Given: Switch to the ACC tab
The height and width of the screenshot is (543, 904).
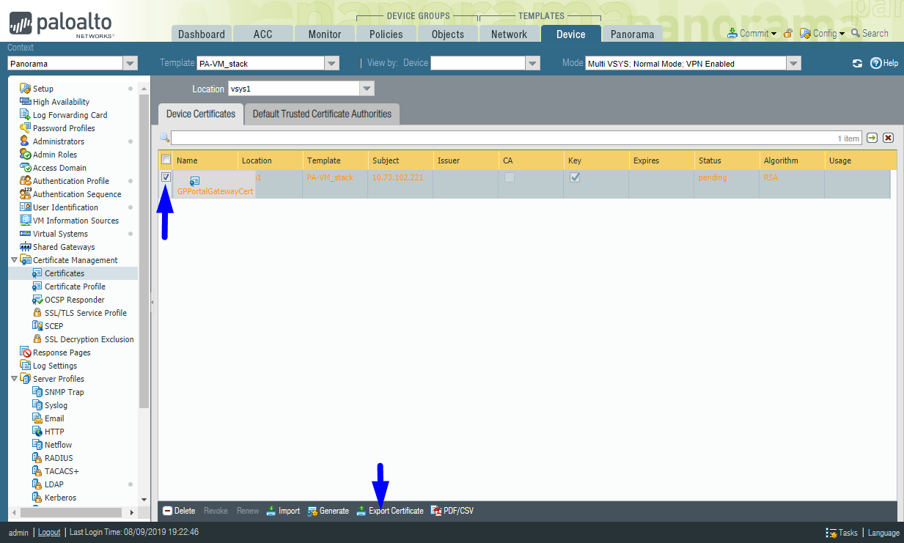Looking at the screenshot, I should click(x=263, y=34).
